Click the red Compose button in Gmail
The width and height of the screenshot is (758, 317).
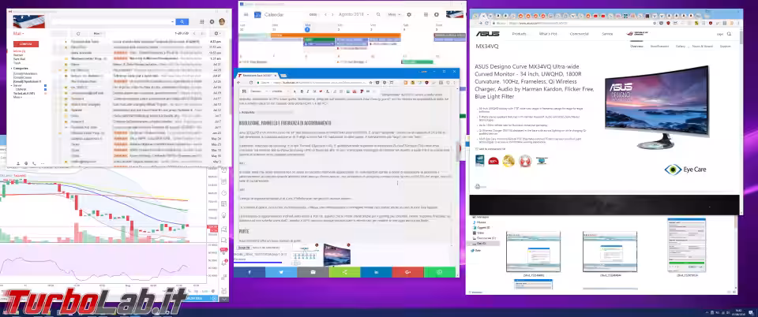tap(25, 44)
